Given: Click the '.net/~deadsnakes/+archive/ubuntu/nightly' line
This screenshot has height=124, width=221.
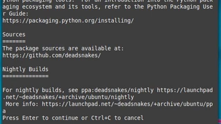Looking at the screenshot, I should pyautogui.click(x=68, y=97).
